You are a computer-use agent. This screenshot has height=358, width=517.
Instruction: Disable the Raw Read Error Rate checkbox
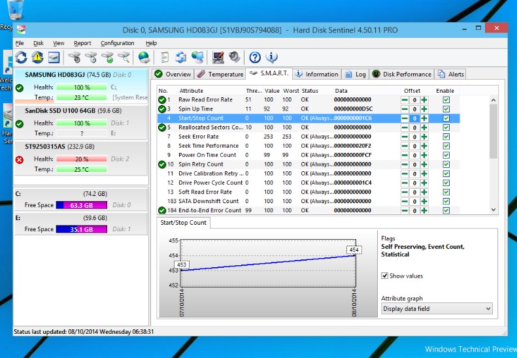click(x=446, y=99)
